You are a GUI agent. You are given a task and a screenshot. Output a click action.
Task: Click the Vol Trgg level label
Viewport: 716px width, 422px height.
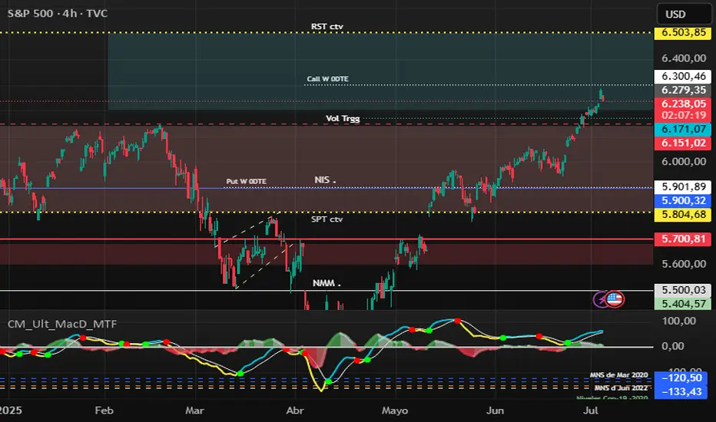point(343,119)
